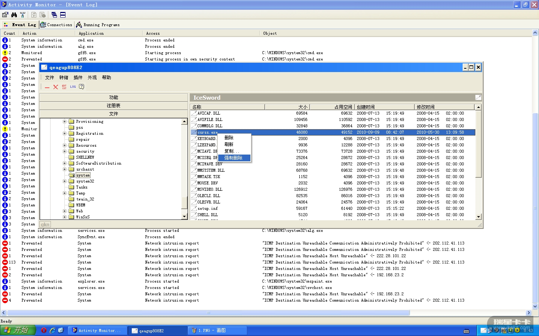Open the LOG toolbar icon

pos(73,87)
